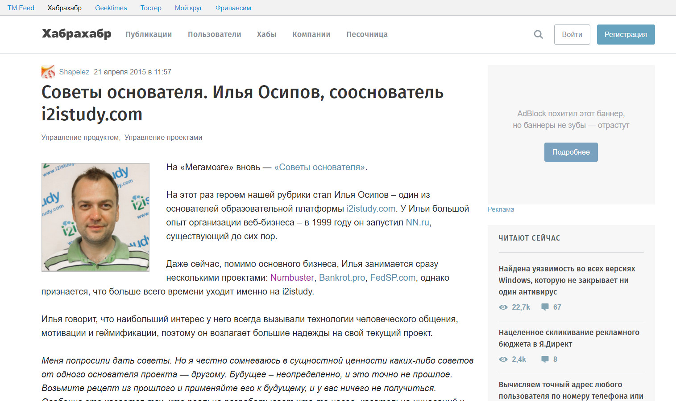Open the Numbuster project link
This screenshot has width=676, height=401.
(x=292, y=278)
